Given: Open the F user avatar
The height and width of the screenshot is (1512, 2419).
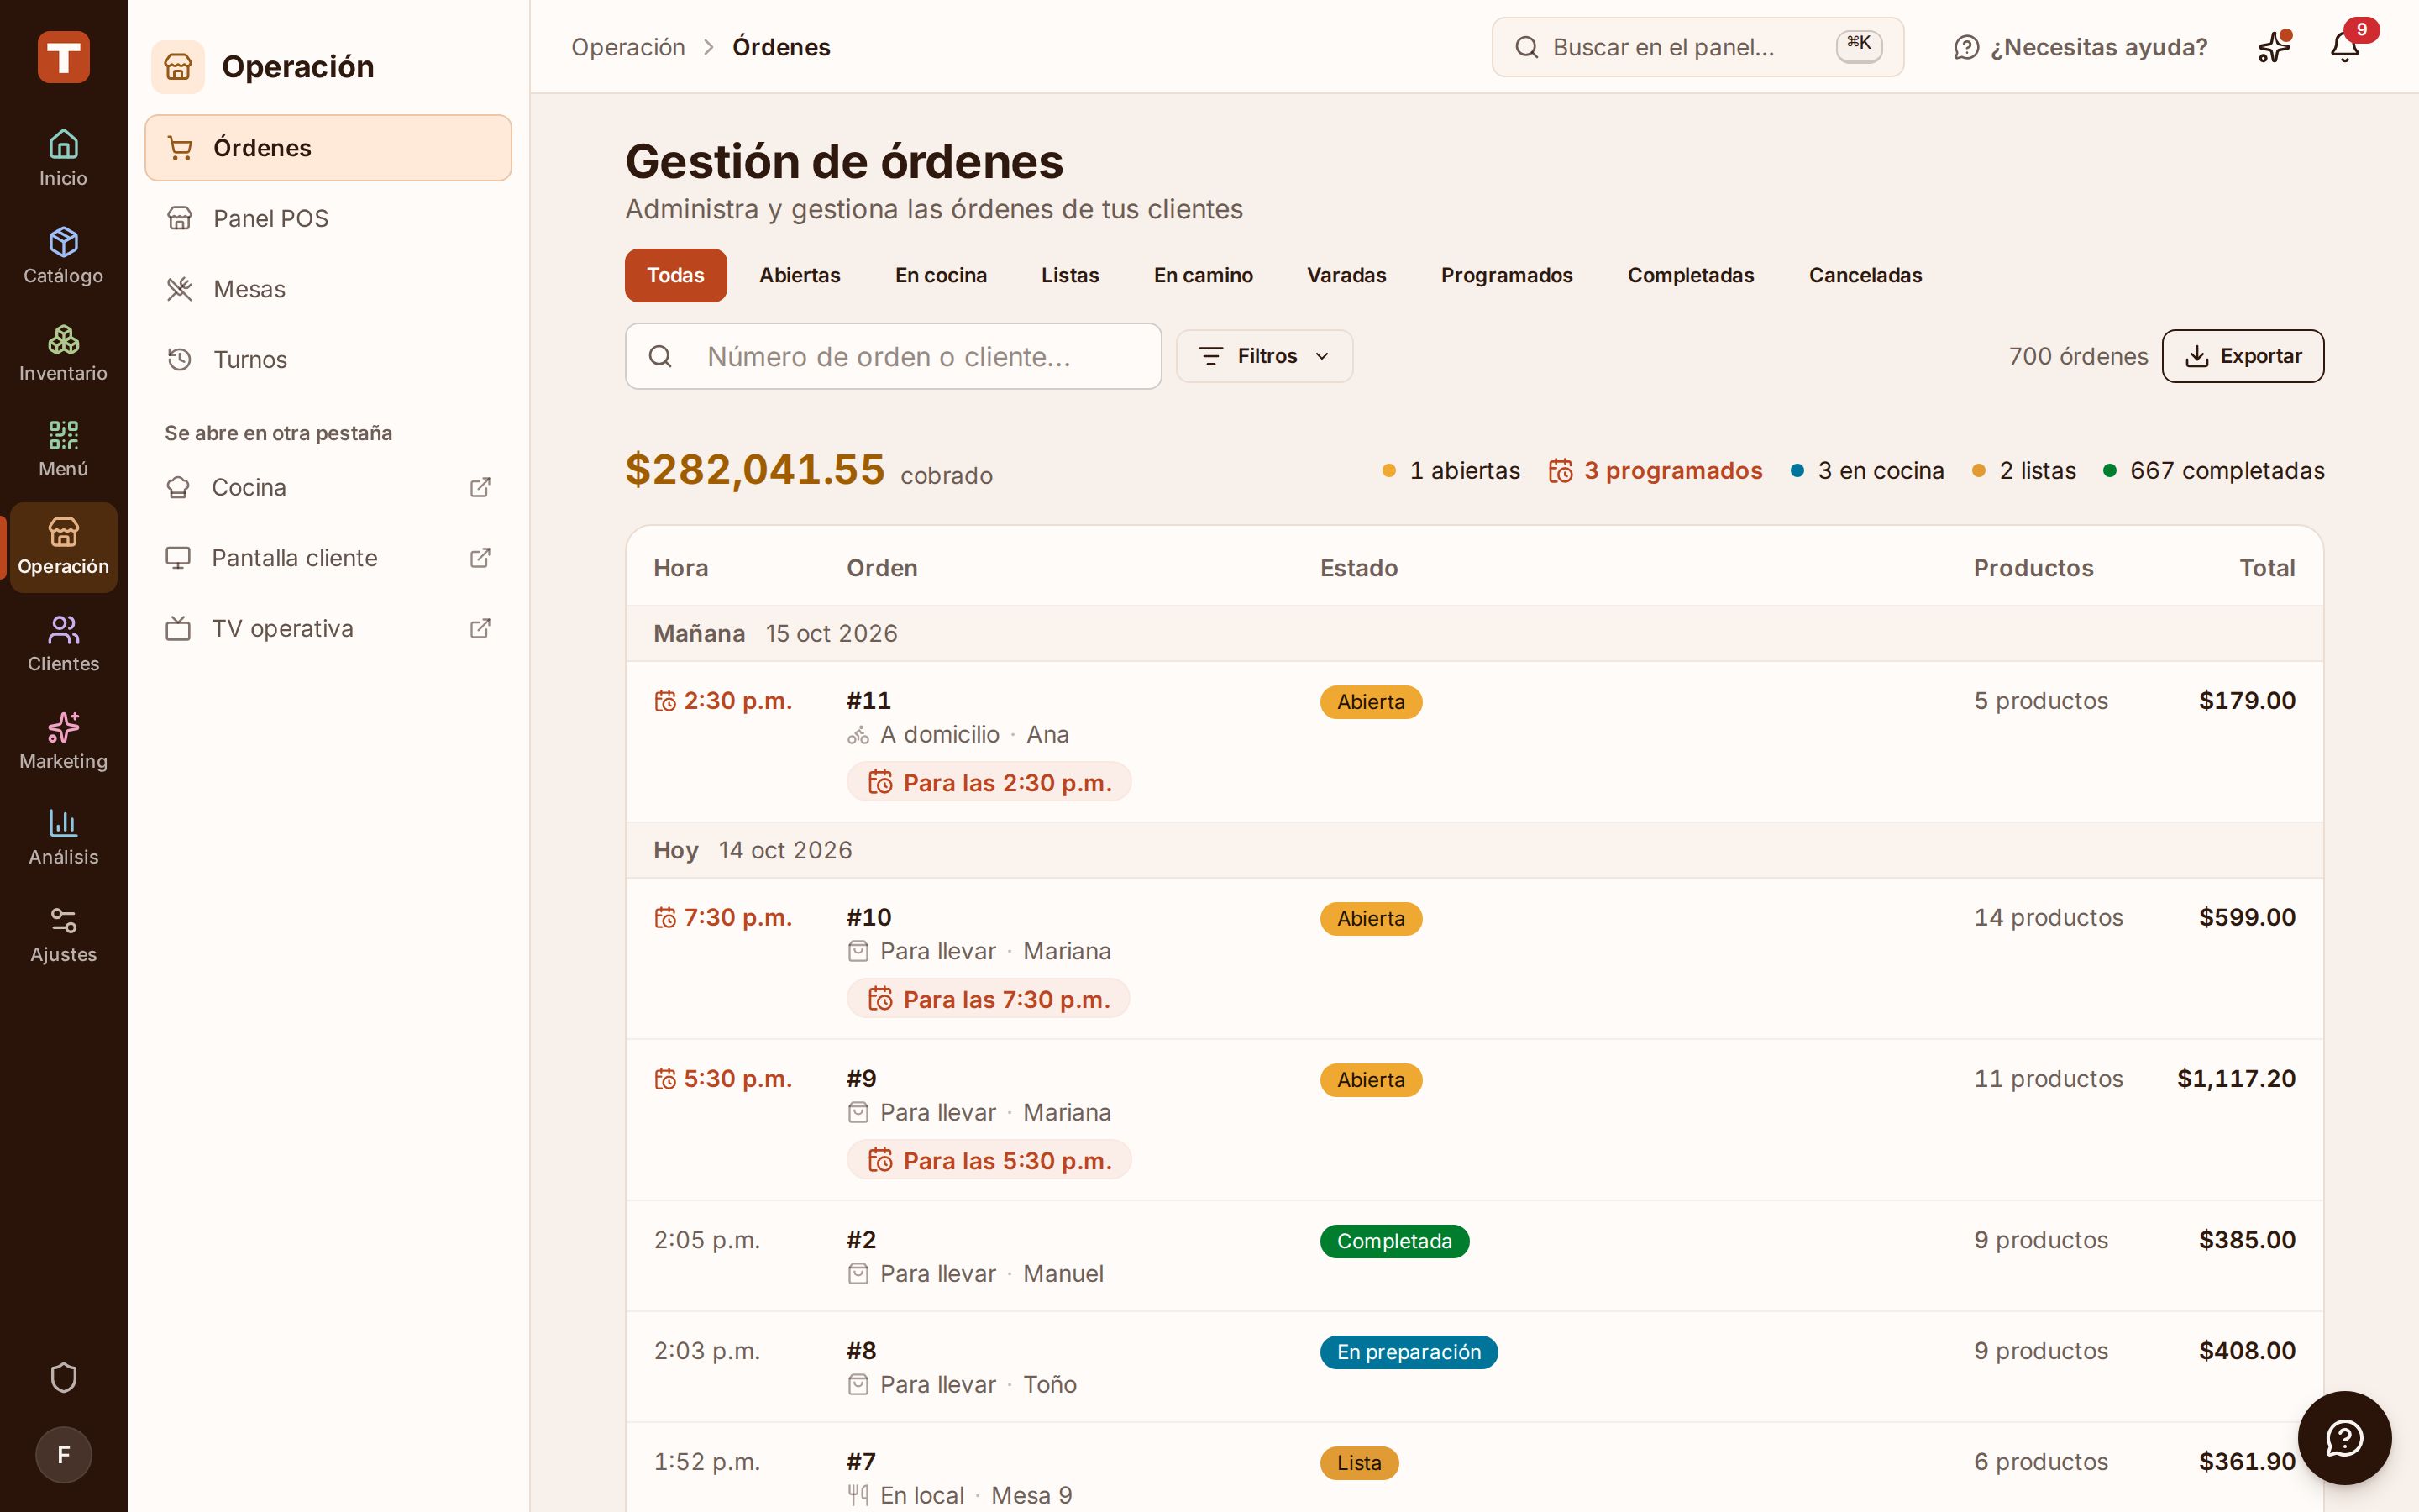Looking at the screenshot, I should (63, 1454).
